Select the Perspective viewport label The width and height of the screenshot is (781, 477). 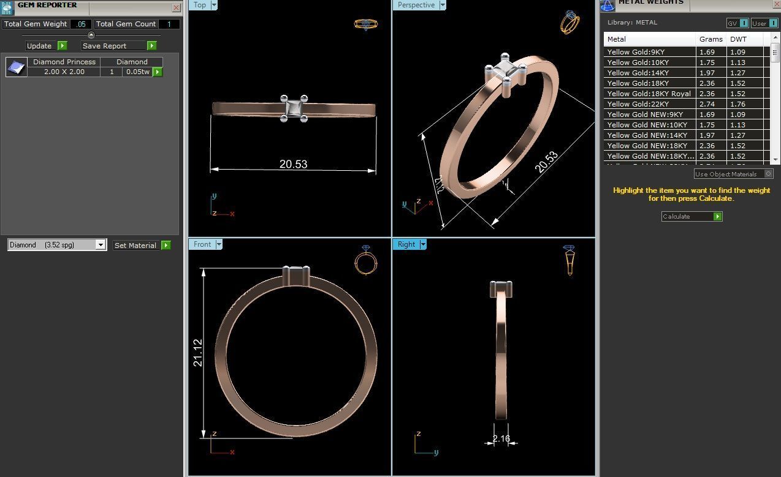[x=416, y=5]
